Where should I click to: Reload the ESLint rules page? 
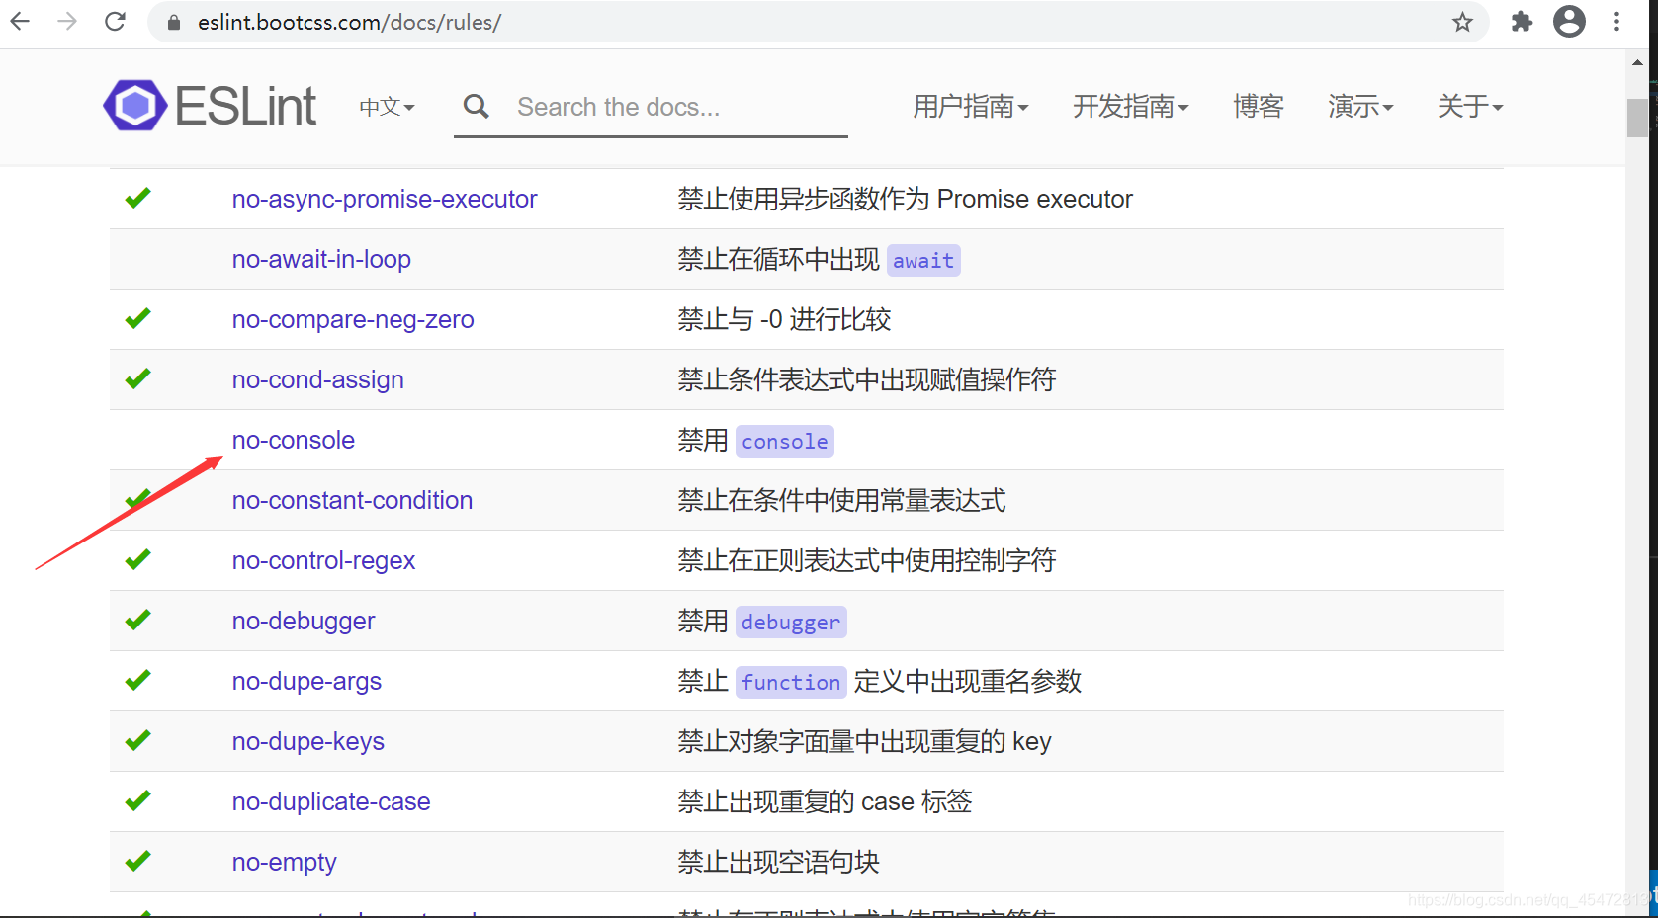(115, 21)
